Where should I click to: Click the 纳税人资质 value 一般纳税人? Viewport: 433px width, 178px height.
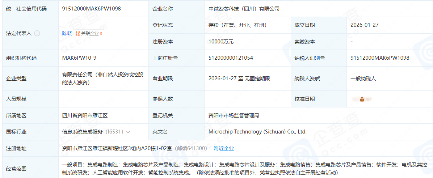tap(363, 79)
